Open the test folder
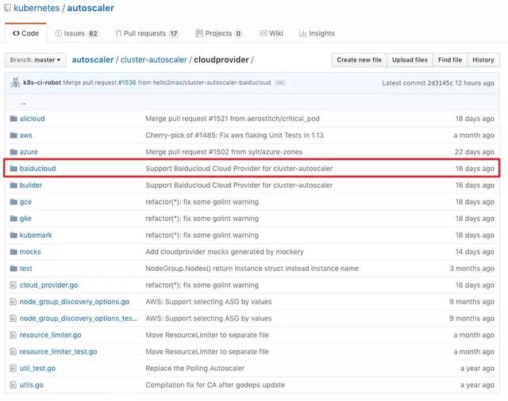 [x=25, y=269]
